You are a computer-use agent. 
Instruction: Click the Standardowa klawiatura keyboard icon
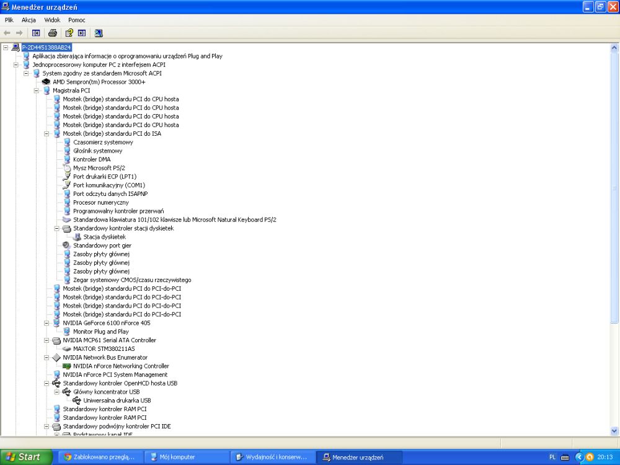point(67,220)
